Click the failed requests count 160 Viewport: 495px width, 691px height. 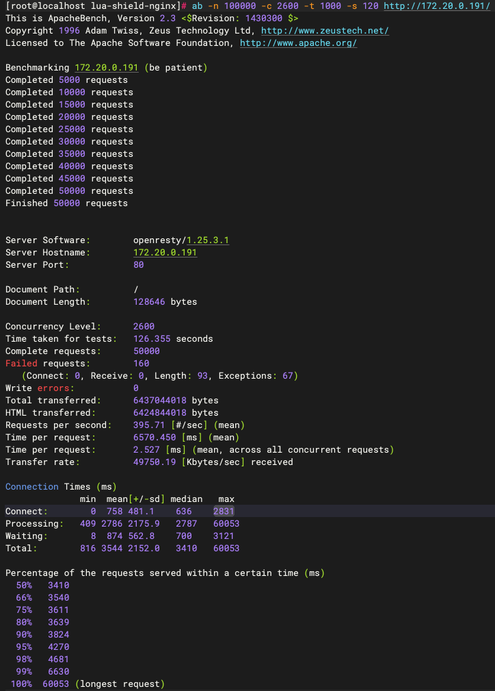tap(141, 364)
